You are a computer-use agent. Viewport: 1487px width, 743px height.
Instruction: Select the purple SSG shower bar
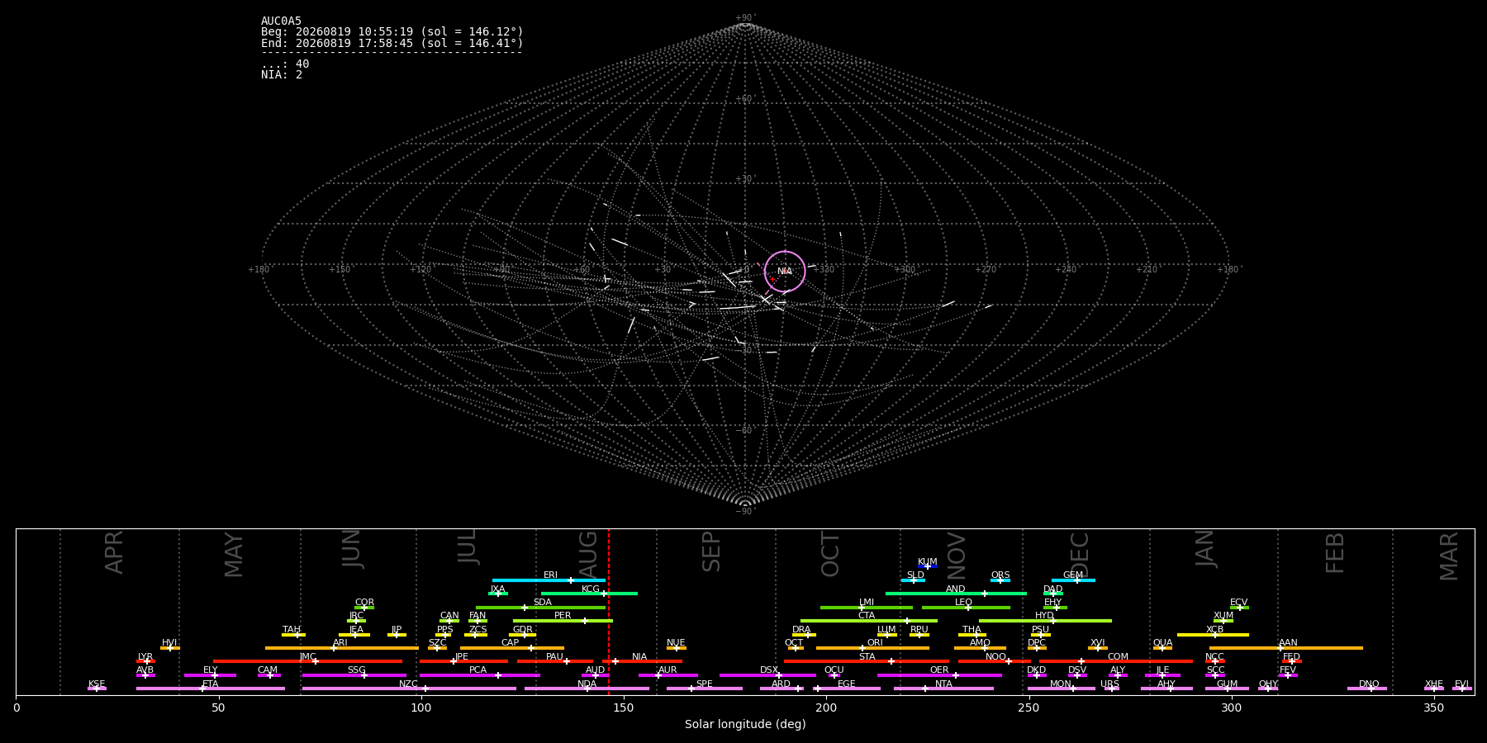(x=354, y=675)
